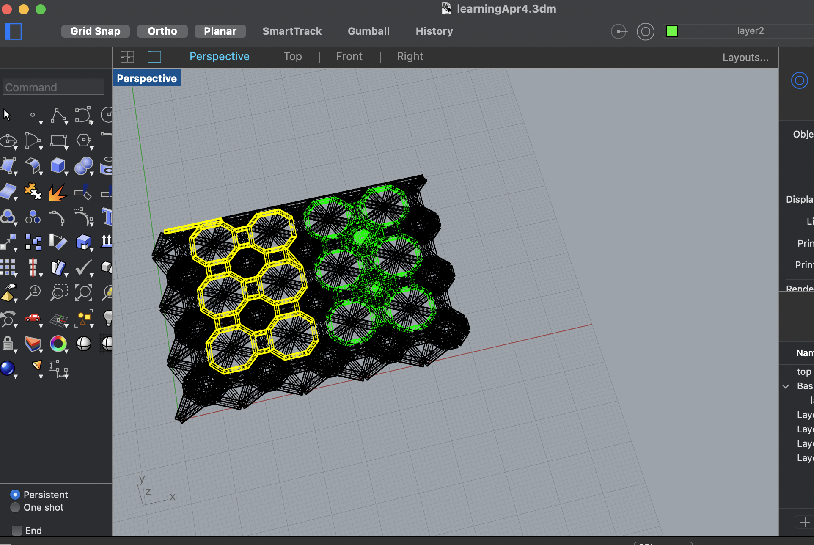The height and width of the screenshot is (545, 814).
Task: Switch to the Perspective viewport tab
Action: [219, 57]
